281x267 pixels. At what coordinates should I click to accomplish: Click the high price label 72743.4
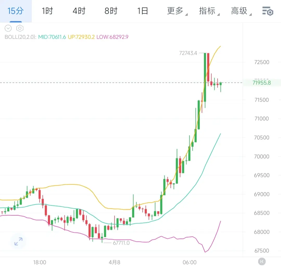188,53
